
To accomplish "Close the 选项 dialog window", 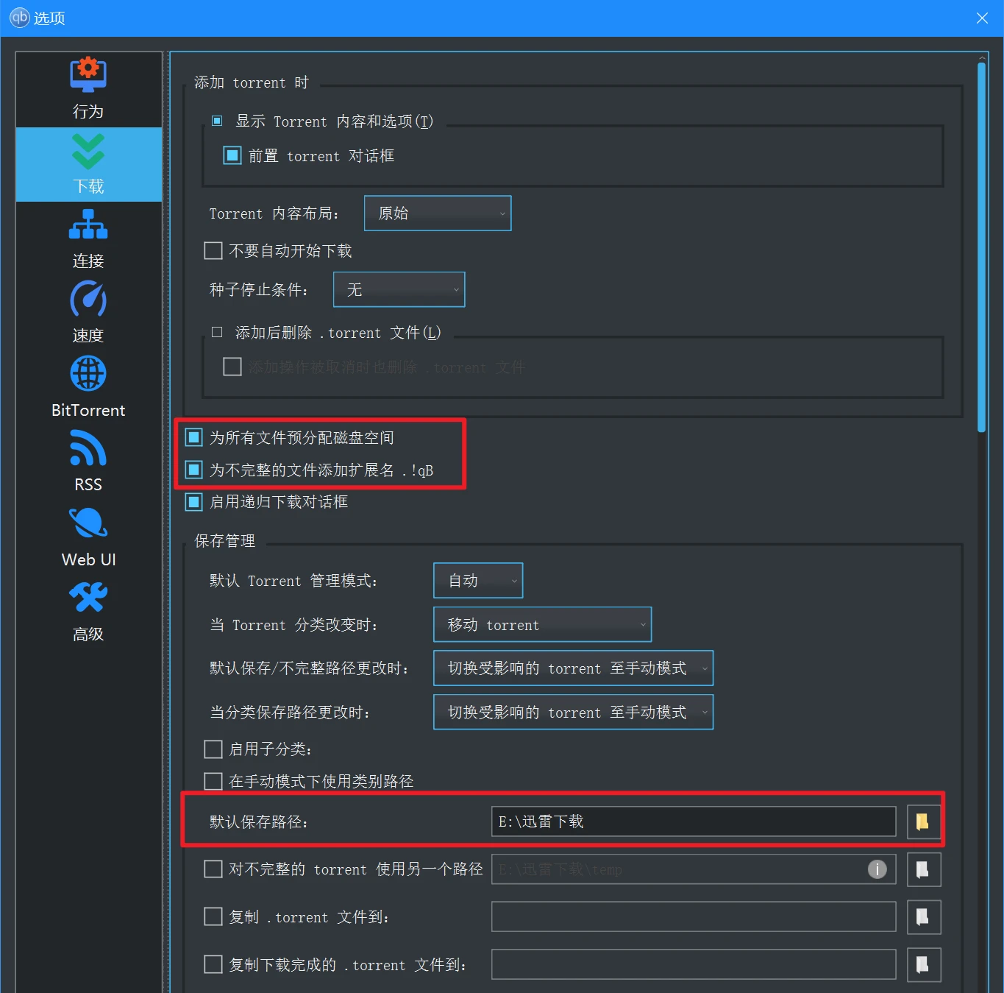I will 982,18.
